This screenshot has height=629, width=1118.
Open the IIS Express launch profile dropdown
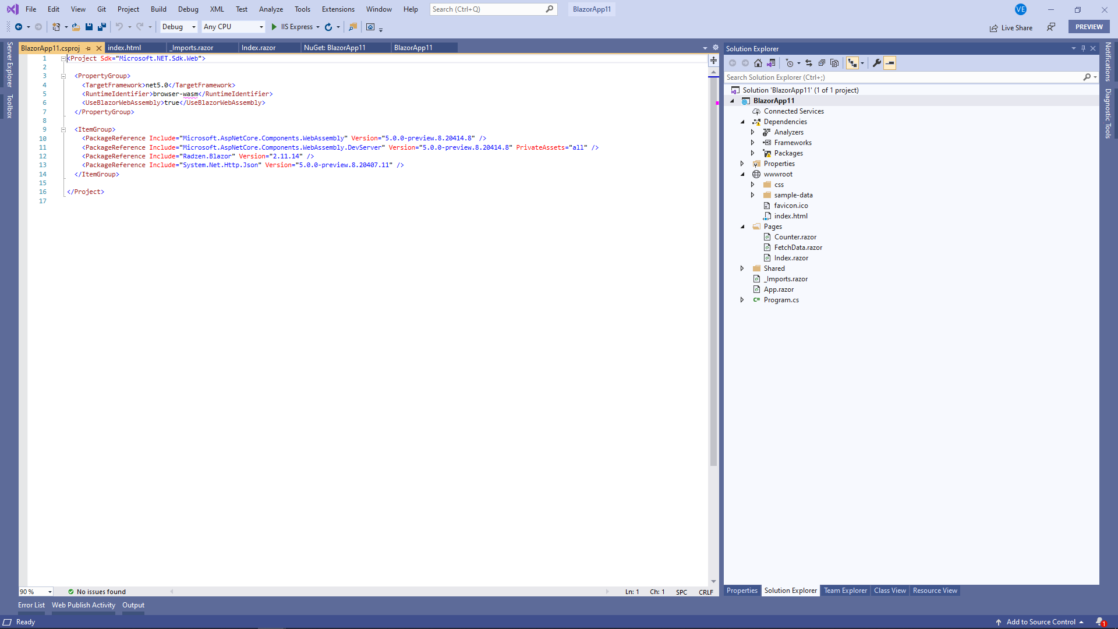tap(318, 27)
